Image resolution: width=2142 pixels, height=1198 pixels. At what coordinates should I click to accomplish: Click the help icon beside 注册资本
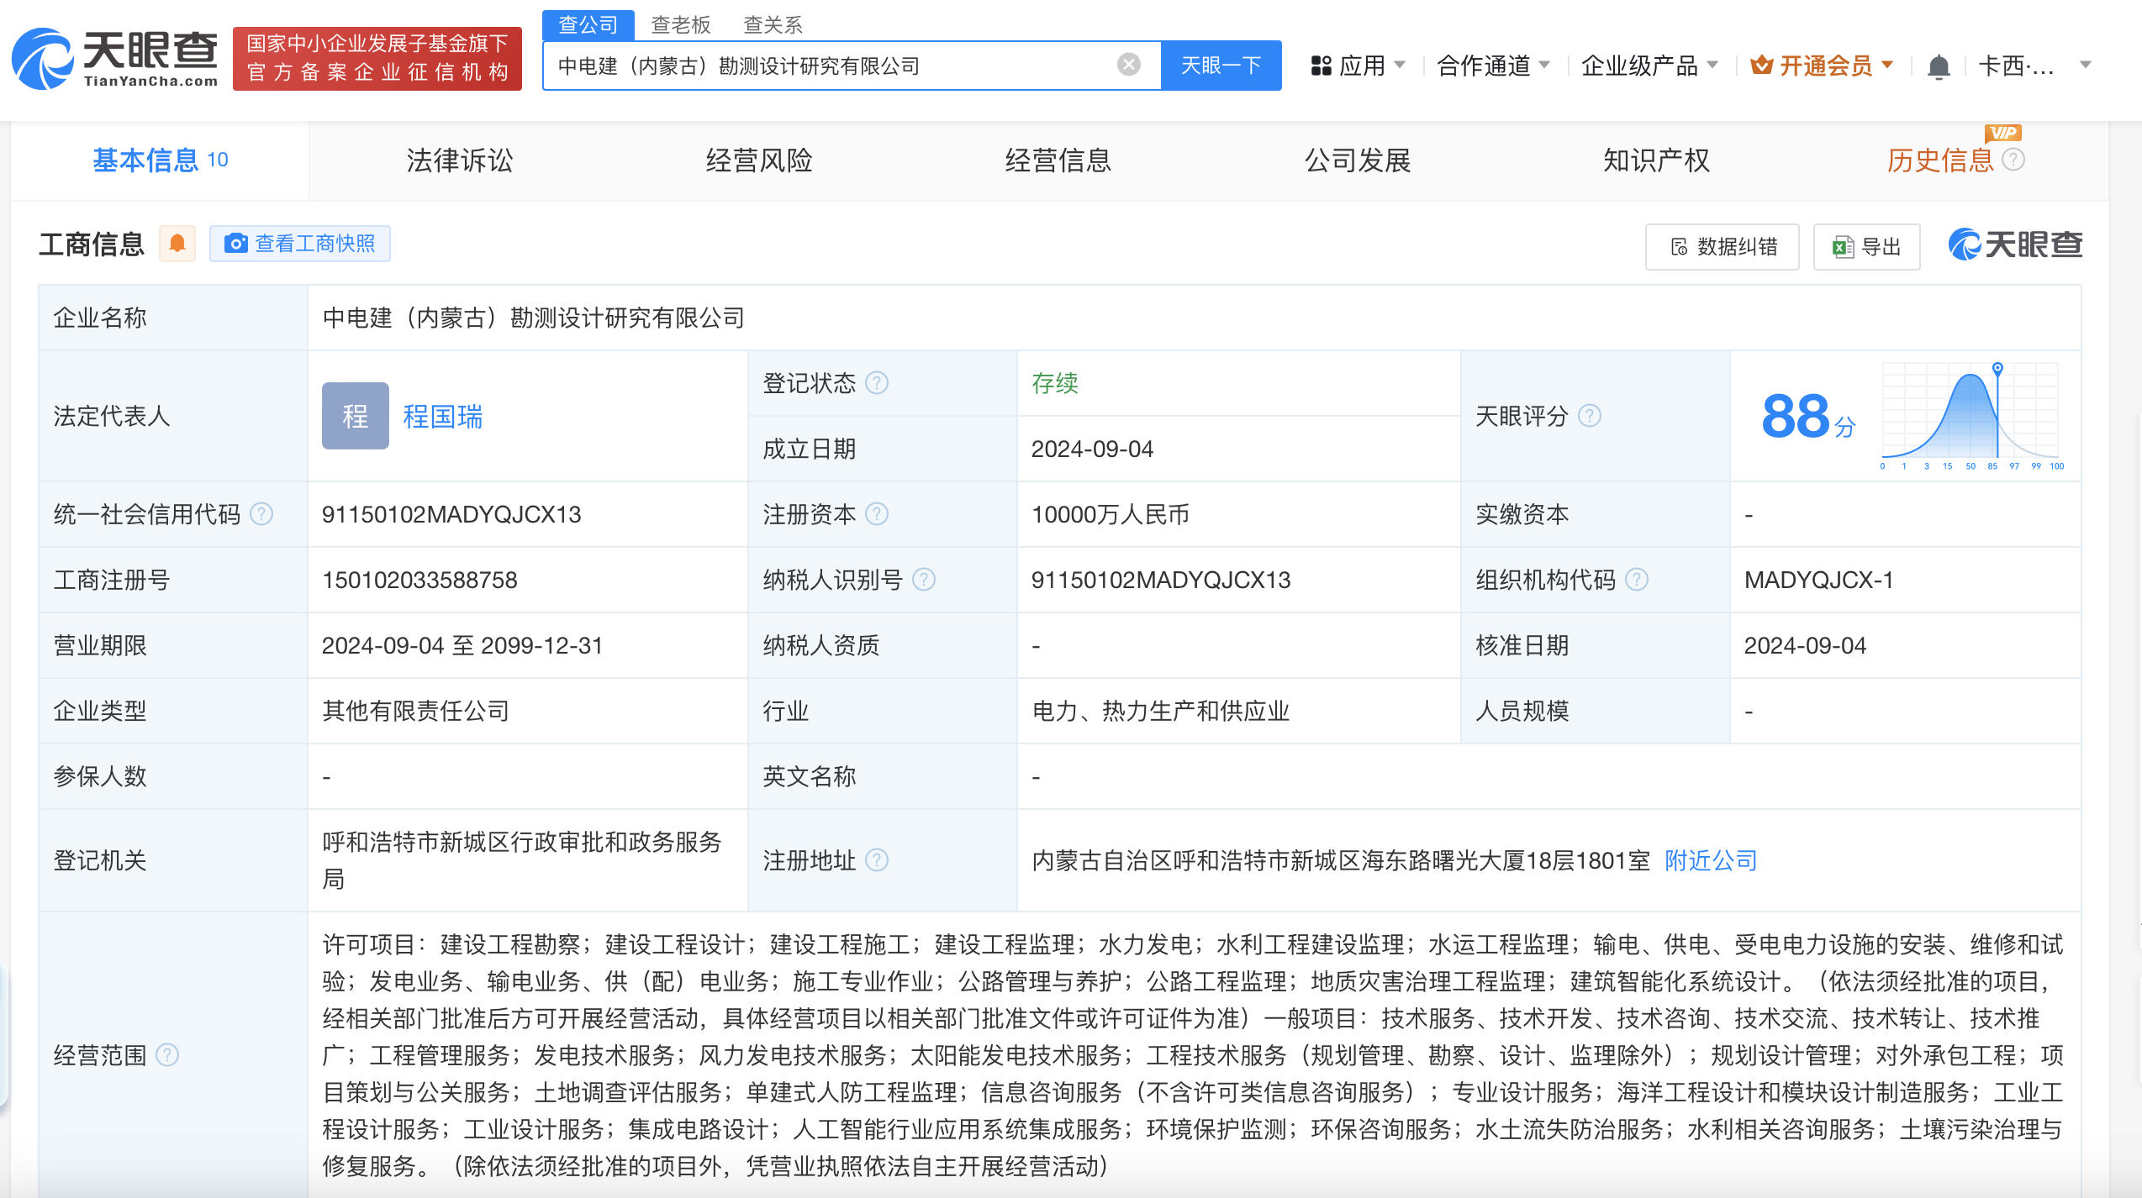(x=878, y=514)
